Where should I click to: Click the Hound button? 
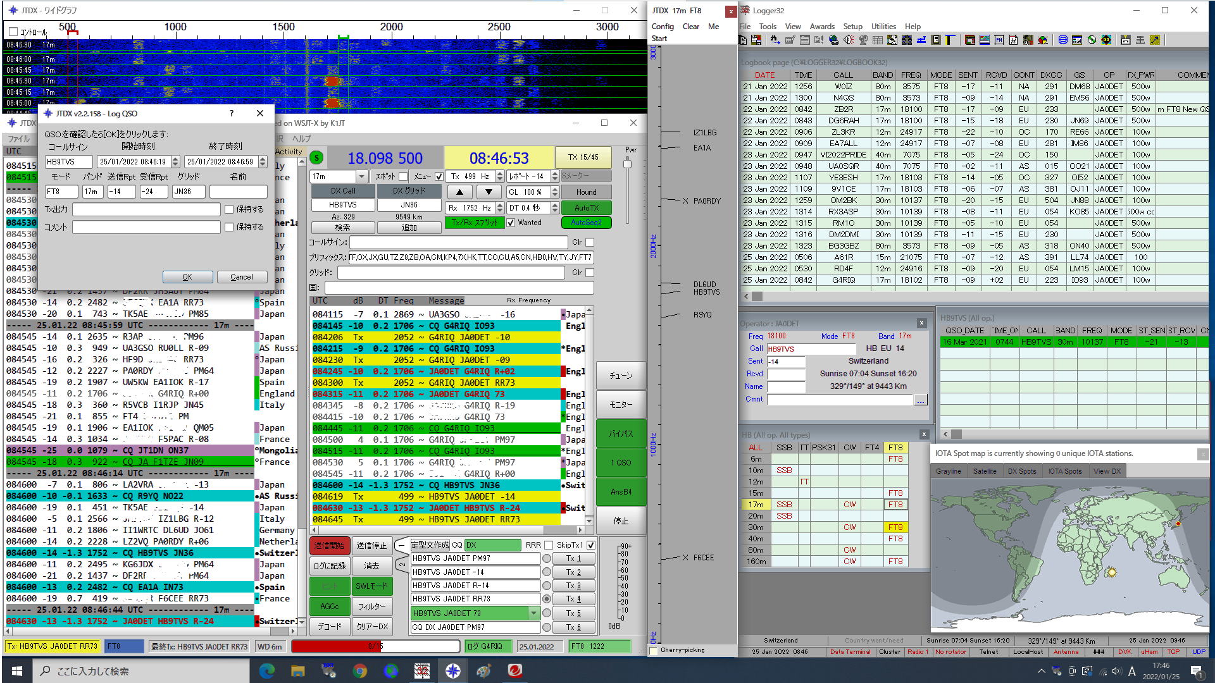pyautogui.click(x=586, y=192)
